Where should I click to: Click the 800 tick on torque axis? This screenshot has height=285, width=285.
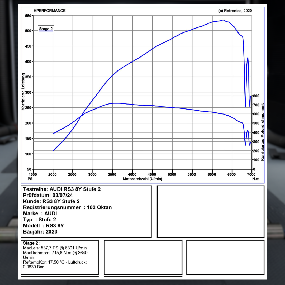coord(256,96)
